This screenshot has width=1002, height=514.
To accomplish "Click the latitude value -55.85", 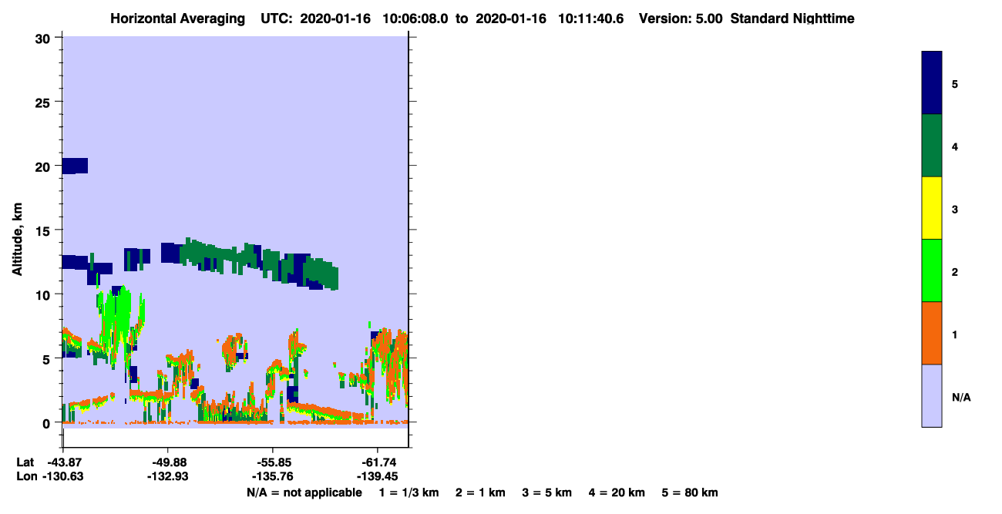I will click(273, 462).
